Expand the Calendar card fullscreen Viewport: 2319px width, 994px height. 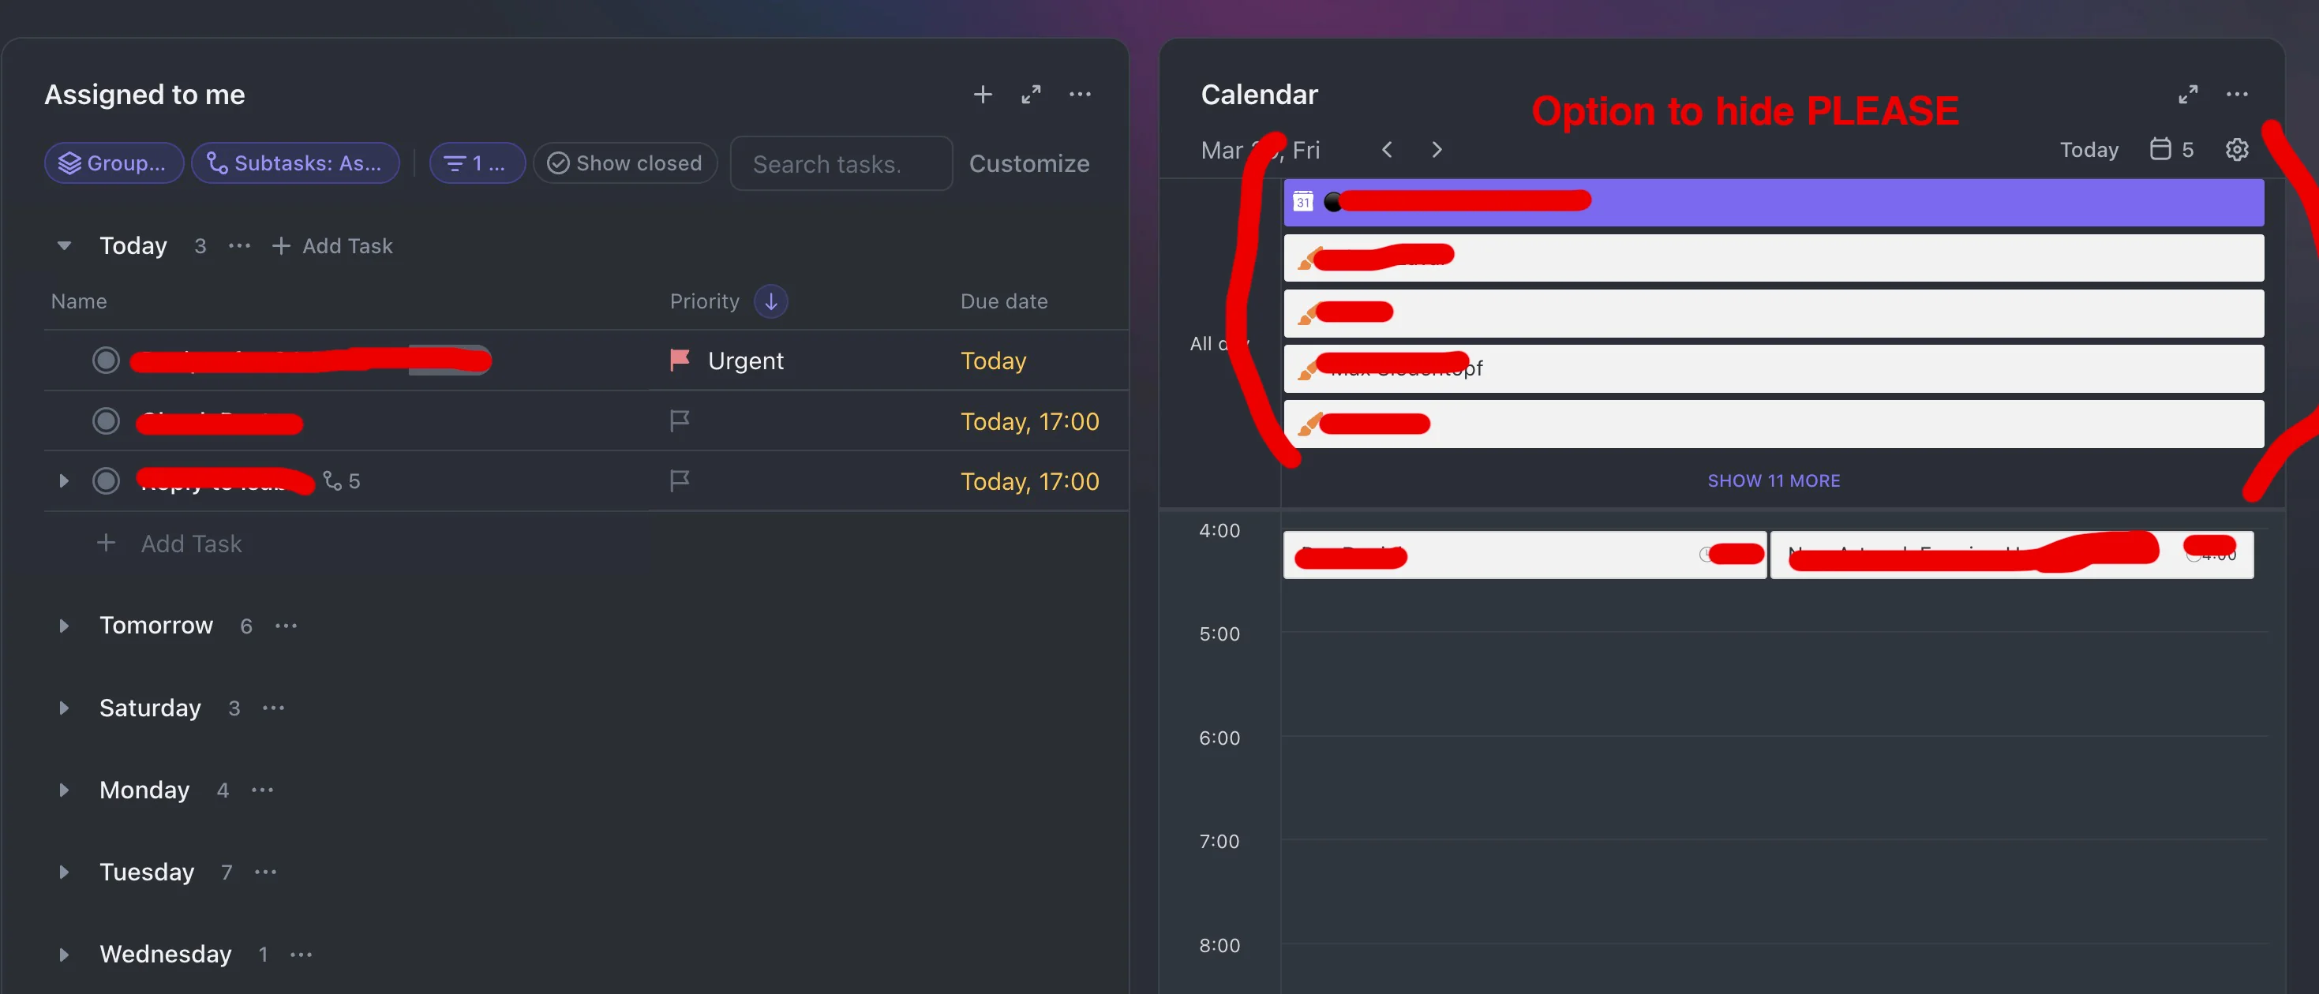[x=2187, y=95]
